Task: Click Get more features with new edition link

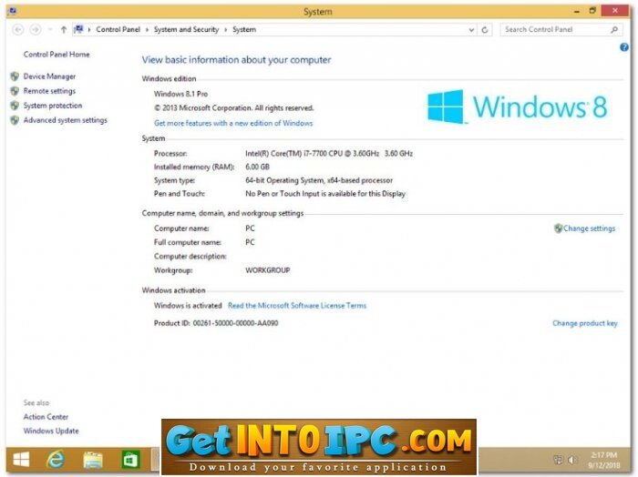Action: tap(233, 123)
